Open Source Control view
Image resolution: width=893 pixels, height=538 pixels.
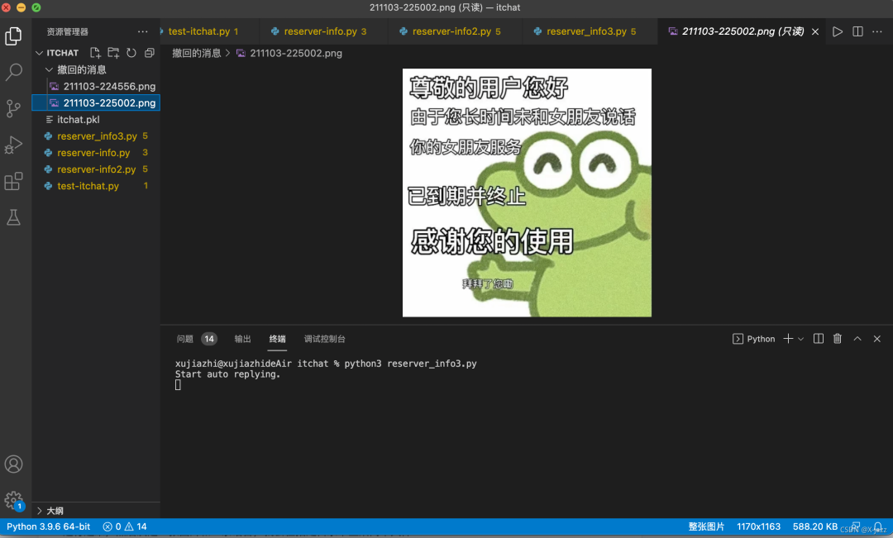(x=14, y=108)
